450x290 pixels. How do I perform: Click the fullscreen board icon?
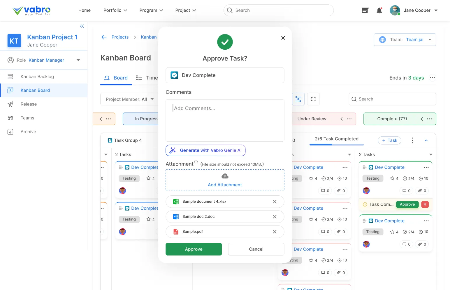click(313, 99)
